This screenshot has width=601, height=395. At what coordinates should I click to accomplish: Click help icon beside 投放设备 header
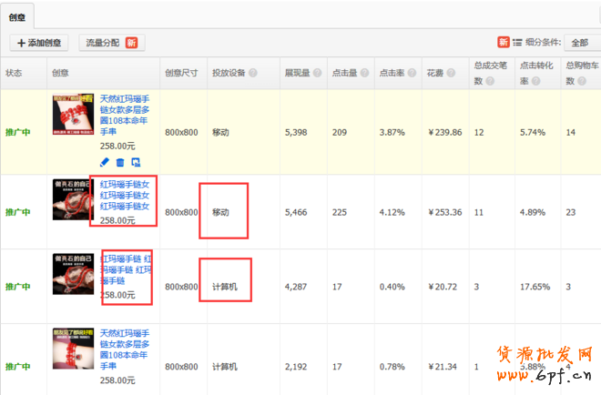tap(253, 74)
